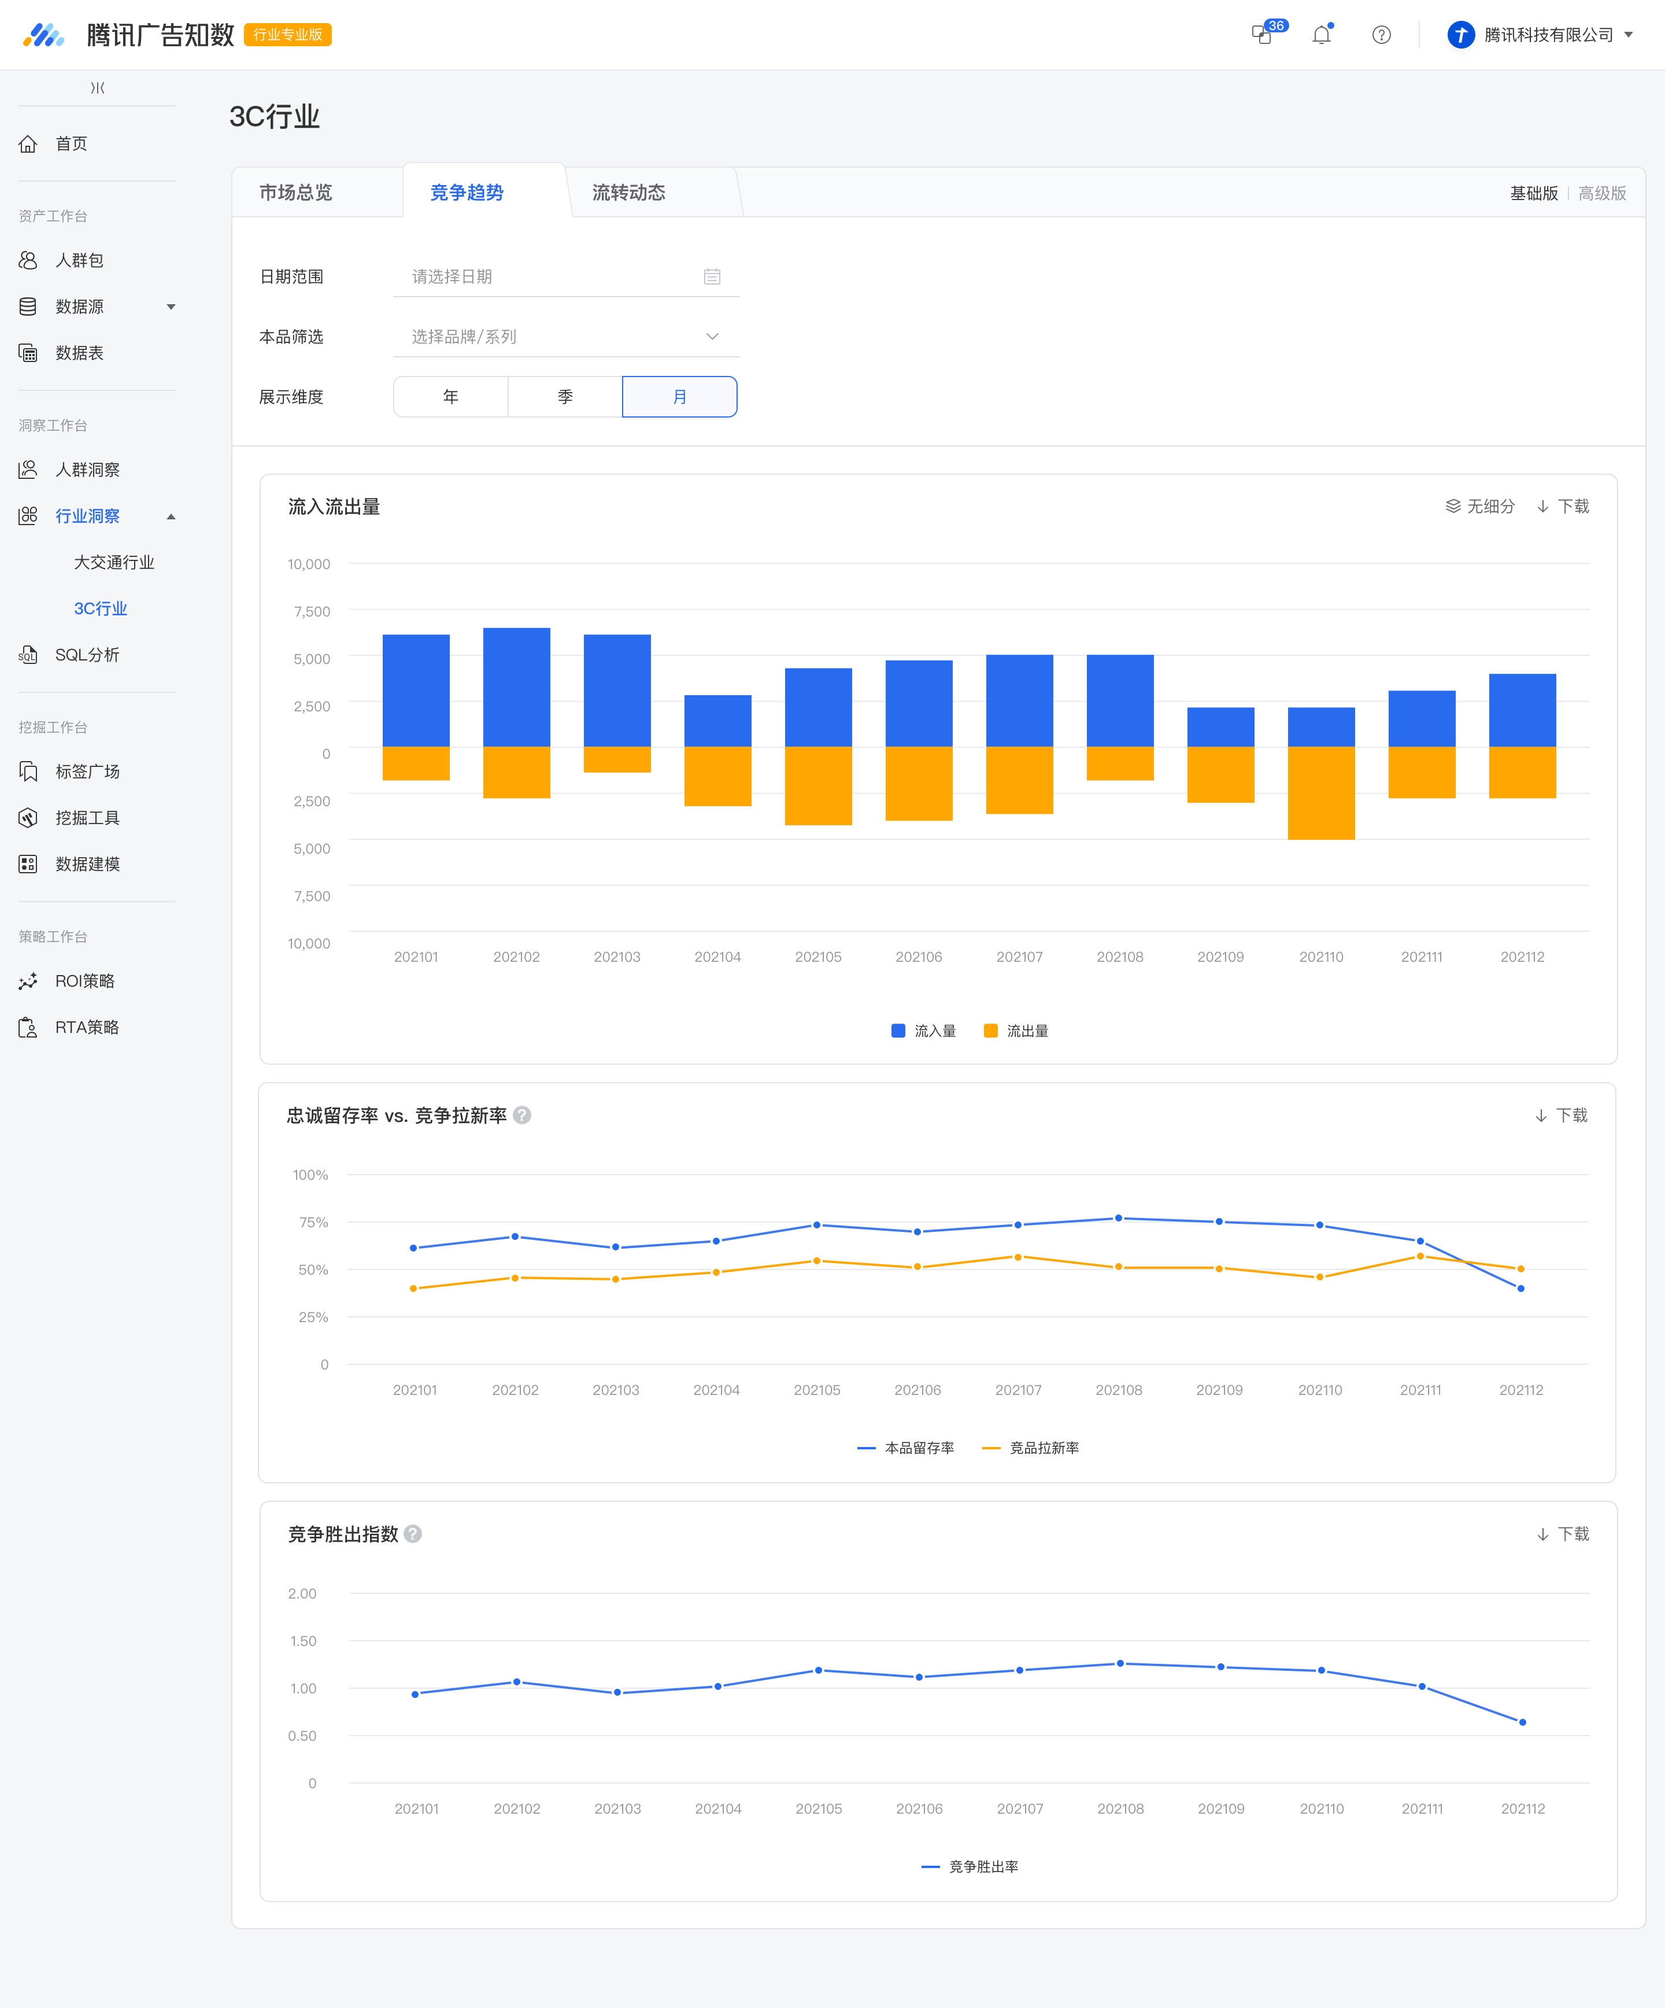
Task: Open the help question mark icon
Action: 1381,35
